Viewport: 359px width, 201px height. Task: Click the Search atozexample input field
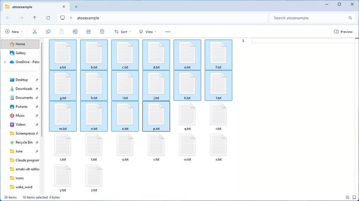coord(312,18)
